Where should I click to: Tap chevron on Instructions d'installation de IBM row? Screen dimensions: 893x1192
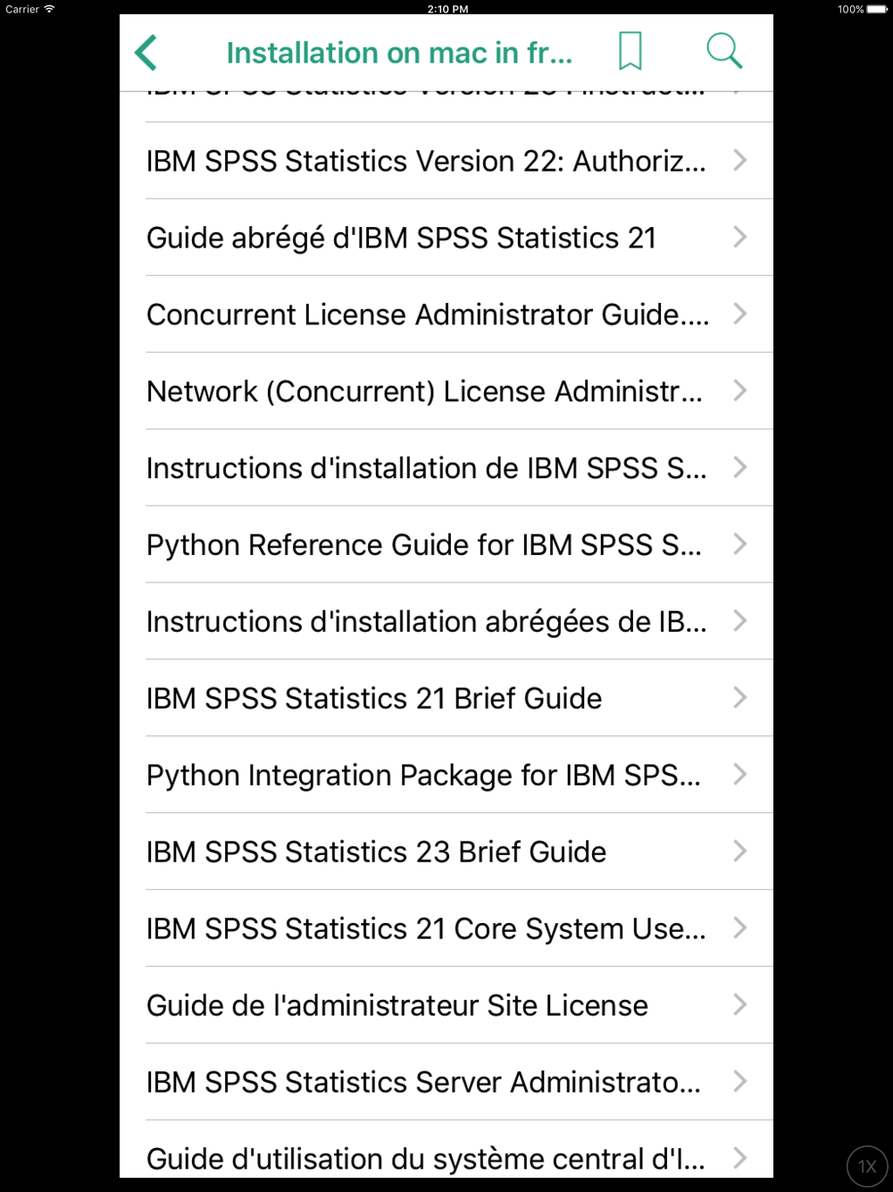[x=740, y=467]
